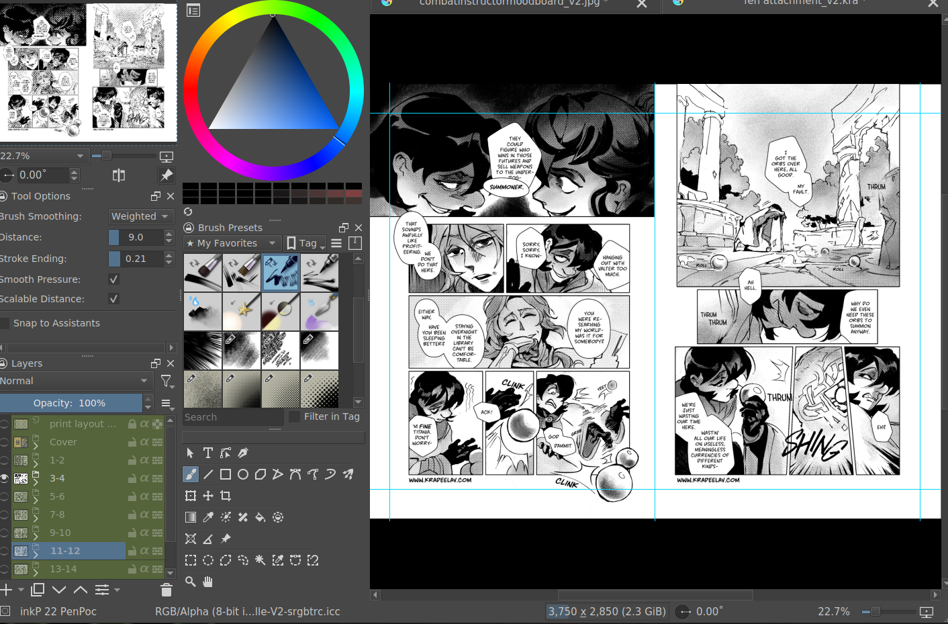948x624 pixels.
Task: Select the Gradient tool
Action: pyautogui.click(x=191, y=517)
